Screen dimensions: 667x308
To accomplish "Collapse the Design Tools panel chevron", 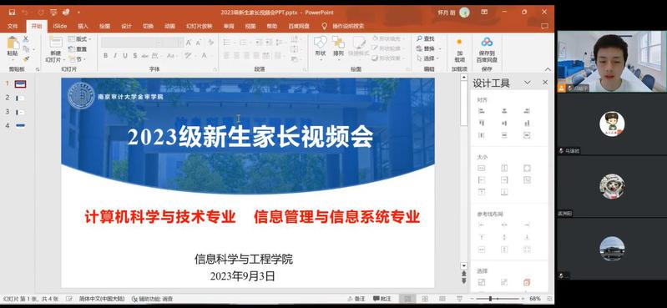I will click(527, 83).
